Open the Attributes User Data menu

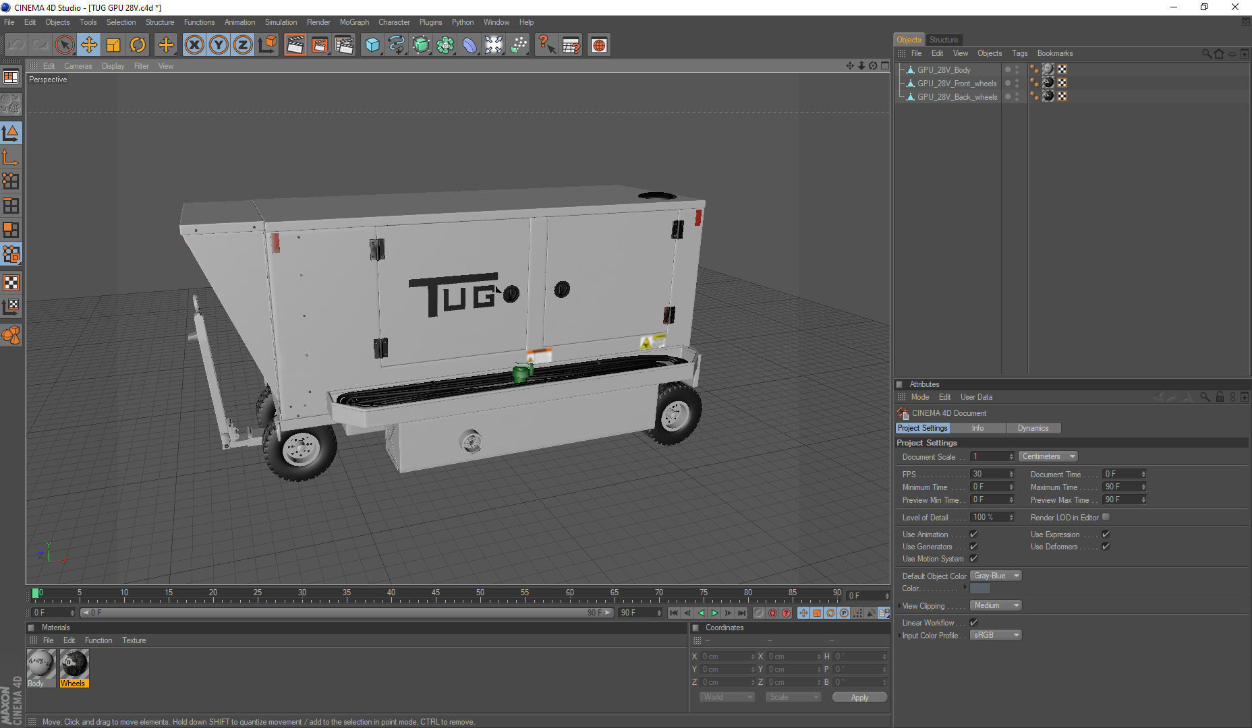pyautogui.click(x=976, y=397)
